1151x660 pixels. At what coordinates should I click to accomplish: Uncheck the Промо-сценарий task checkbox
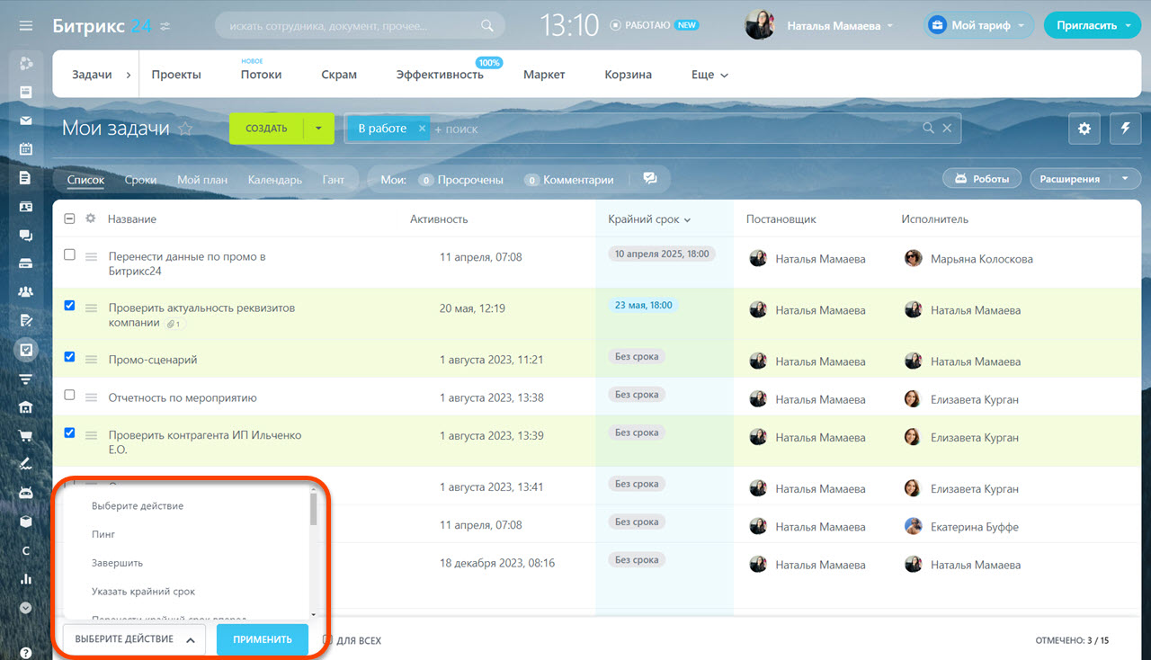(70, 357)
